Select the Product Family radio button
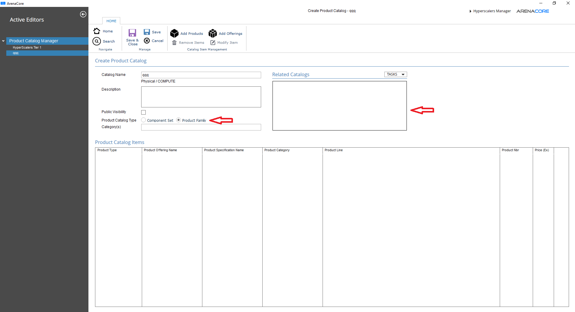The image size is (575, 312). pyautogui.click(x=179, y=120)
